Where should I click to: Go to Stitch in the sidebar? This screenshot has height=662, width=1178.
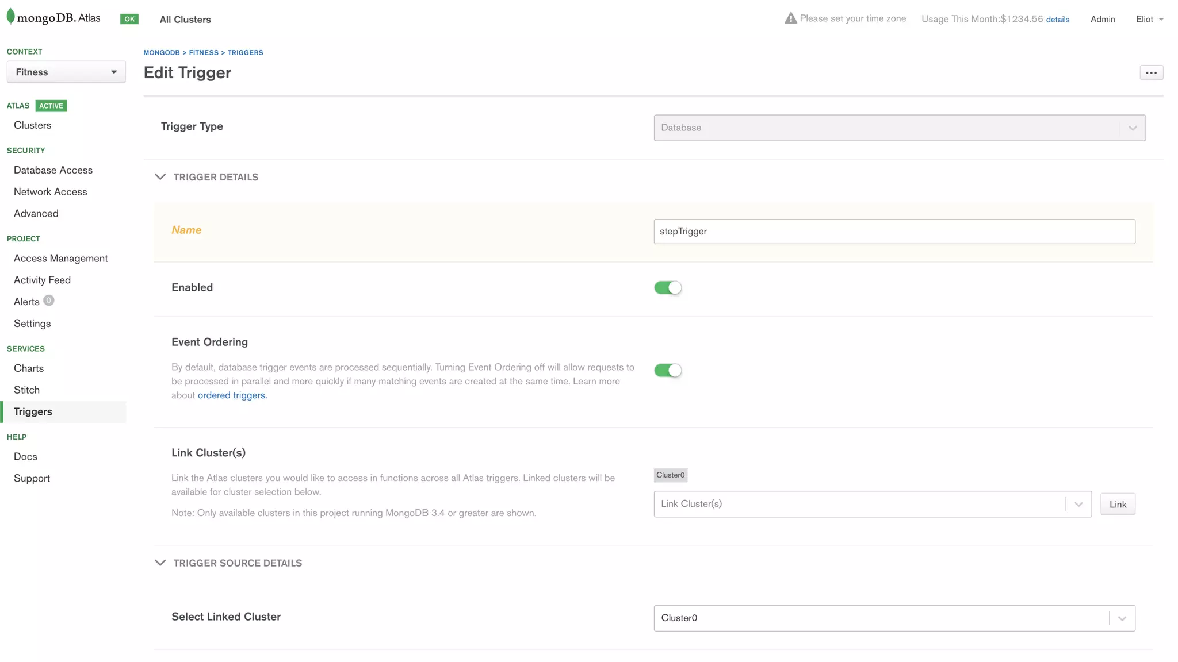26,390
